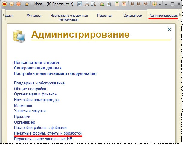This screenshot has height=145, width=183.
Task: Click the M- memory subtract button
Action: pos(146,4)
